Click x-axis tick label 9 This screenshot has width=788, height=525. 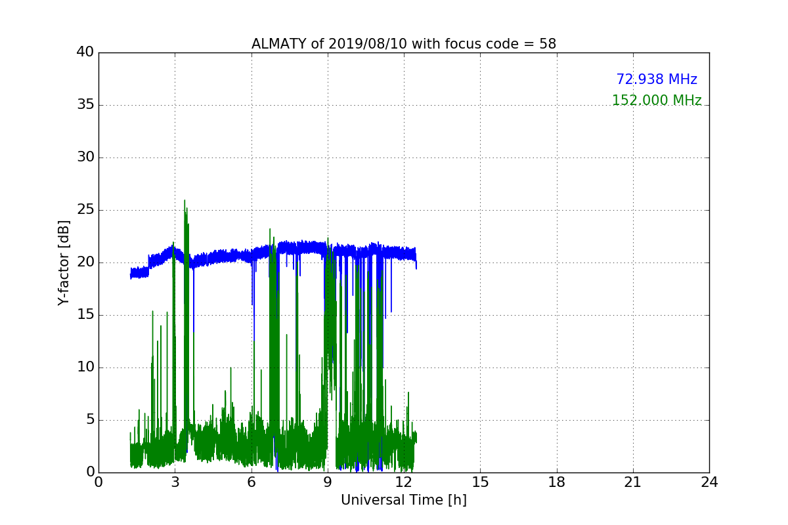328,482
